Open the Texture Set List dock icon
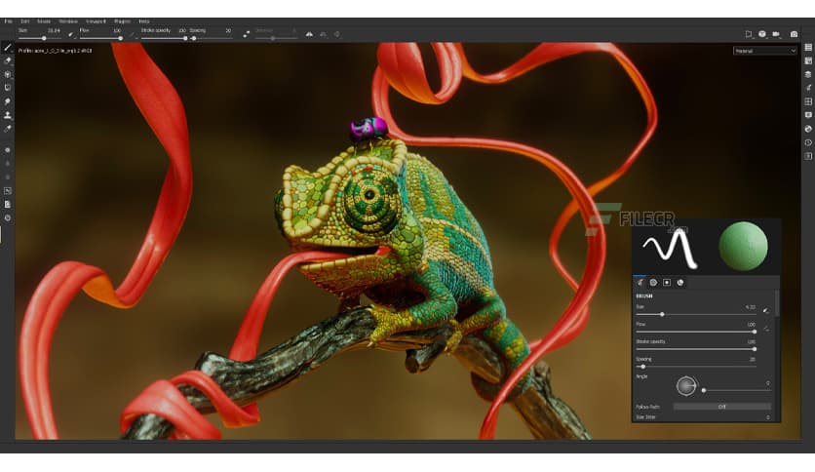 click(x=808, y=48)
